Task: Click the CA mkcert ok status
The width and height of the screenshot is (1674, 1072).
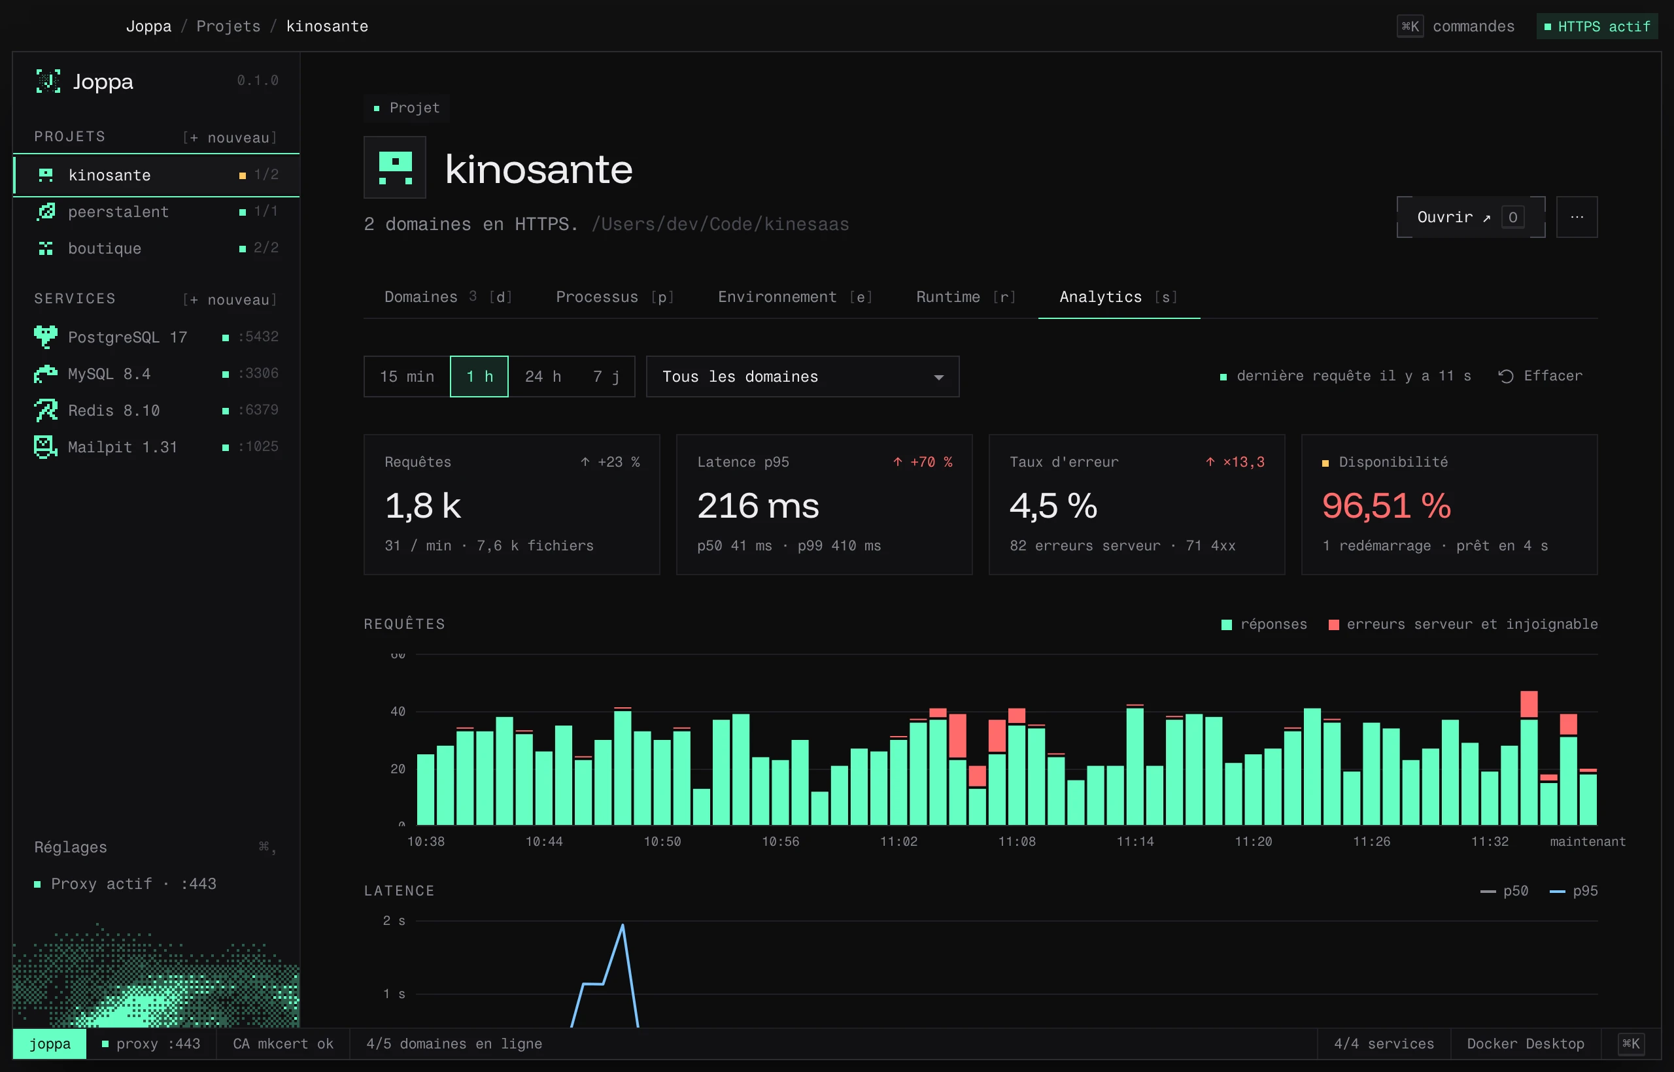Action: point(282,1043)
